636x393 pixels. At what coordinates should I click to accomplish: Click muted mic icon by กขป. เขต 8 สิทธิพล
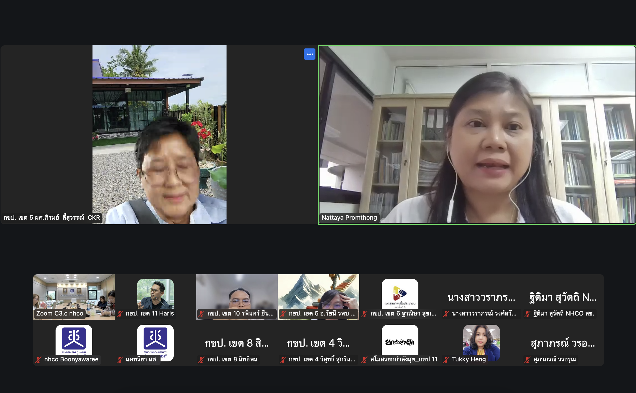pyautogui.click(x=201, y=360)
